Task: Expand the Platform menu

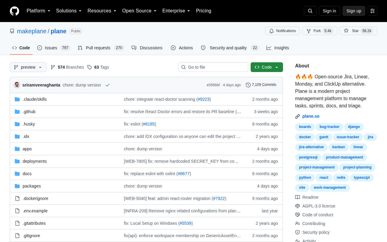Action: pyautogui.click(x=38, y=11)
